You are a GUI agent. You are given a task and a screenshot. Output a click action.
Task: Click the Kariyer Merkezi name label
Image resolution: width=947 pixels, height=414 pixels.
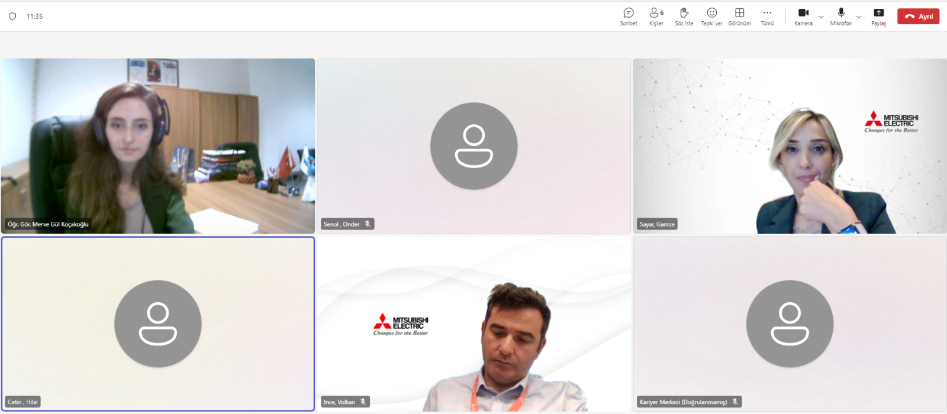coord(683,402)
